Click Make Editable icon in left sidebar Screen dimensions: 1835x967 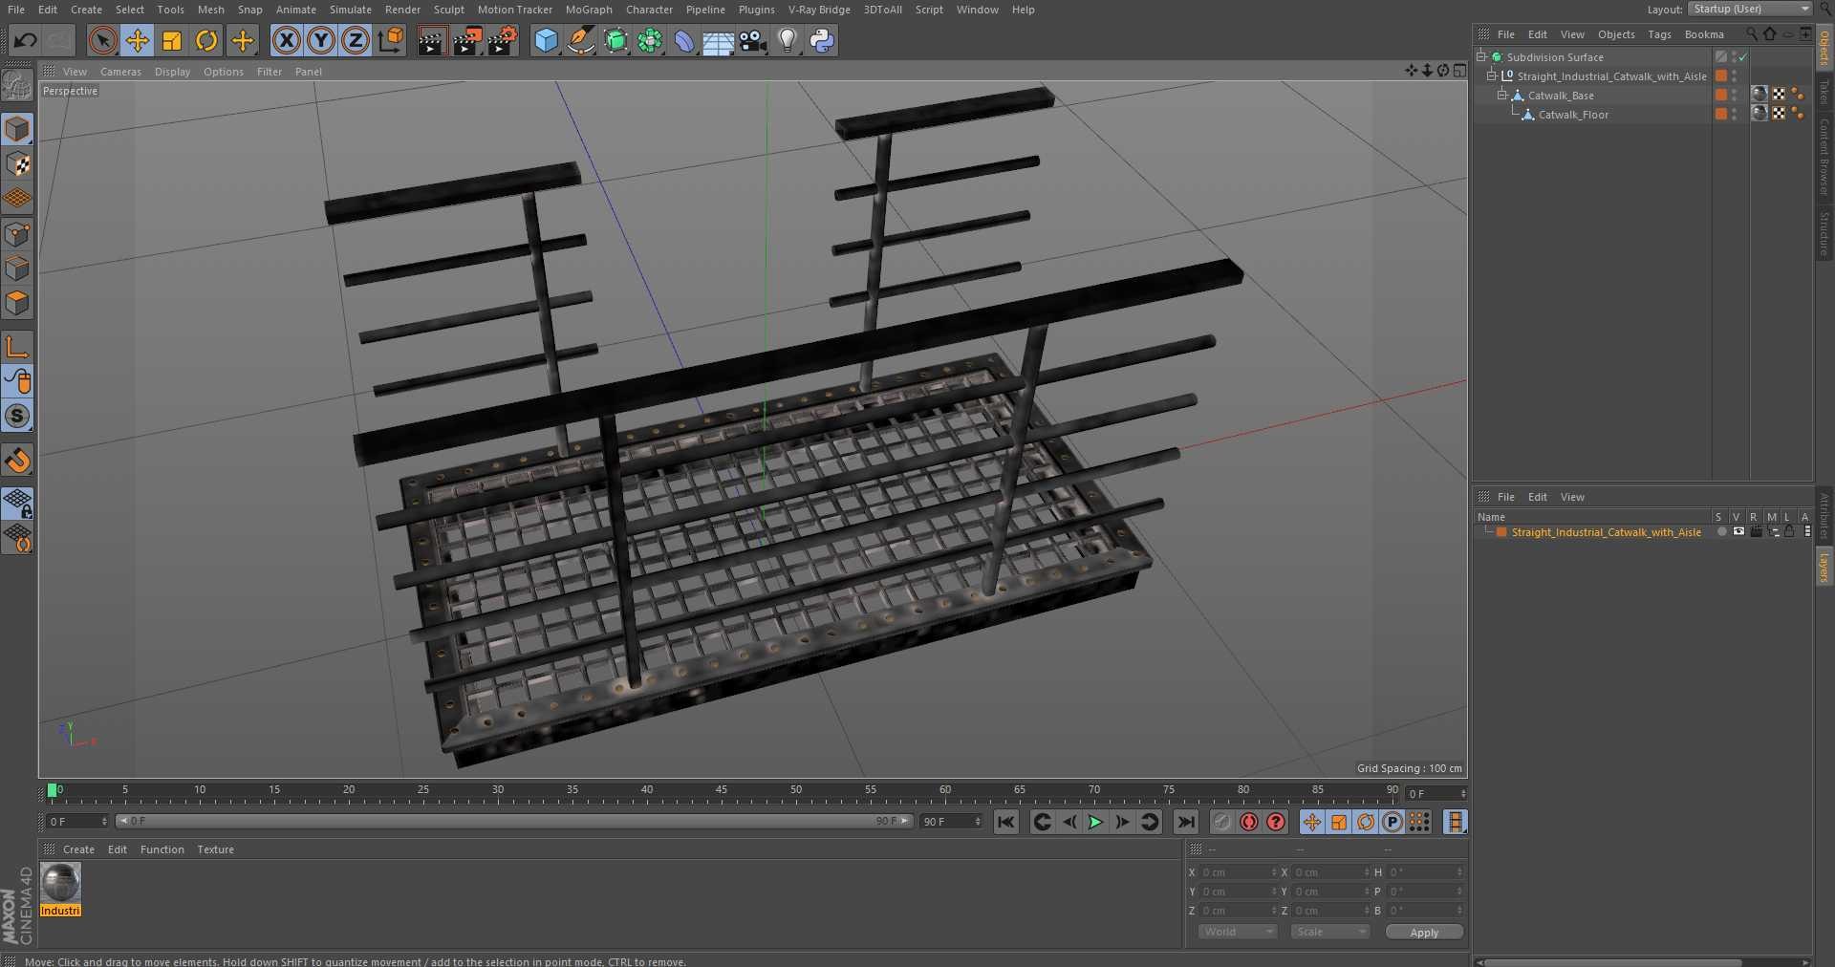tap(17, 86)
